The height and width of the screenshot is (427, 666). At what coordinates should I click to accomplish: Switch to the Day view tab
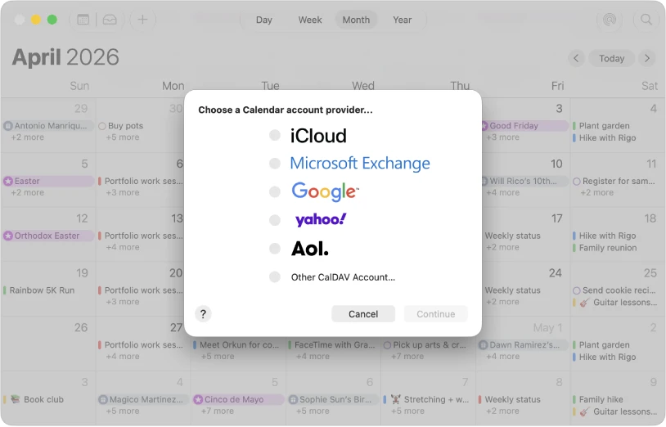point(263,20)
